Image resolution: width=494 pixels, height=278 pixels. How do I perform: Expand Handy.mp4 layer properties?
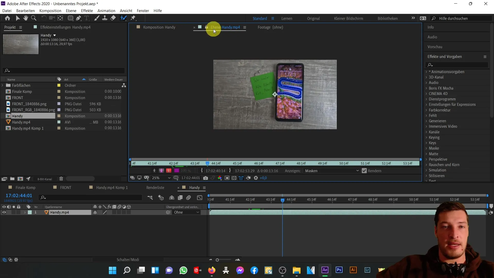coord(25,212)
